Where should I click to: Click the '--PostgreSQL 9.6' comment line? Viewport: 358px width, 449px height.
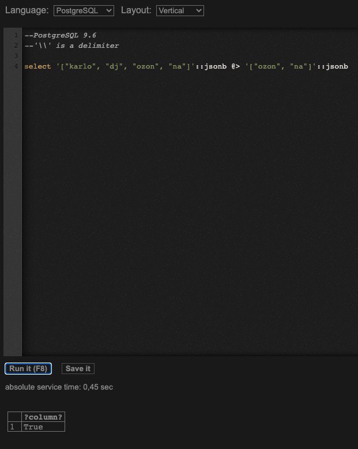tap(60, 36)
